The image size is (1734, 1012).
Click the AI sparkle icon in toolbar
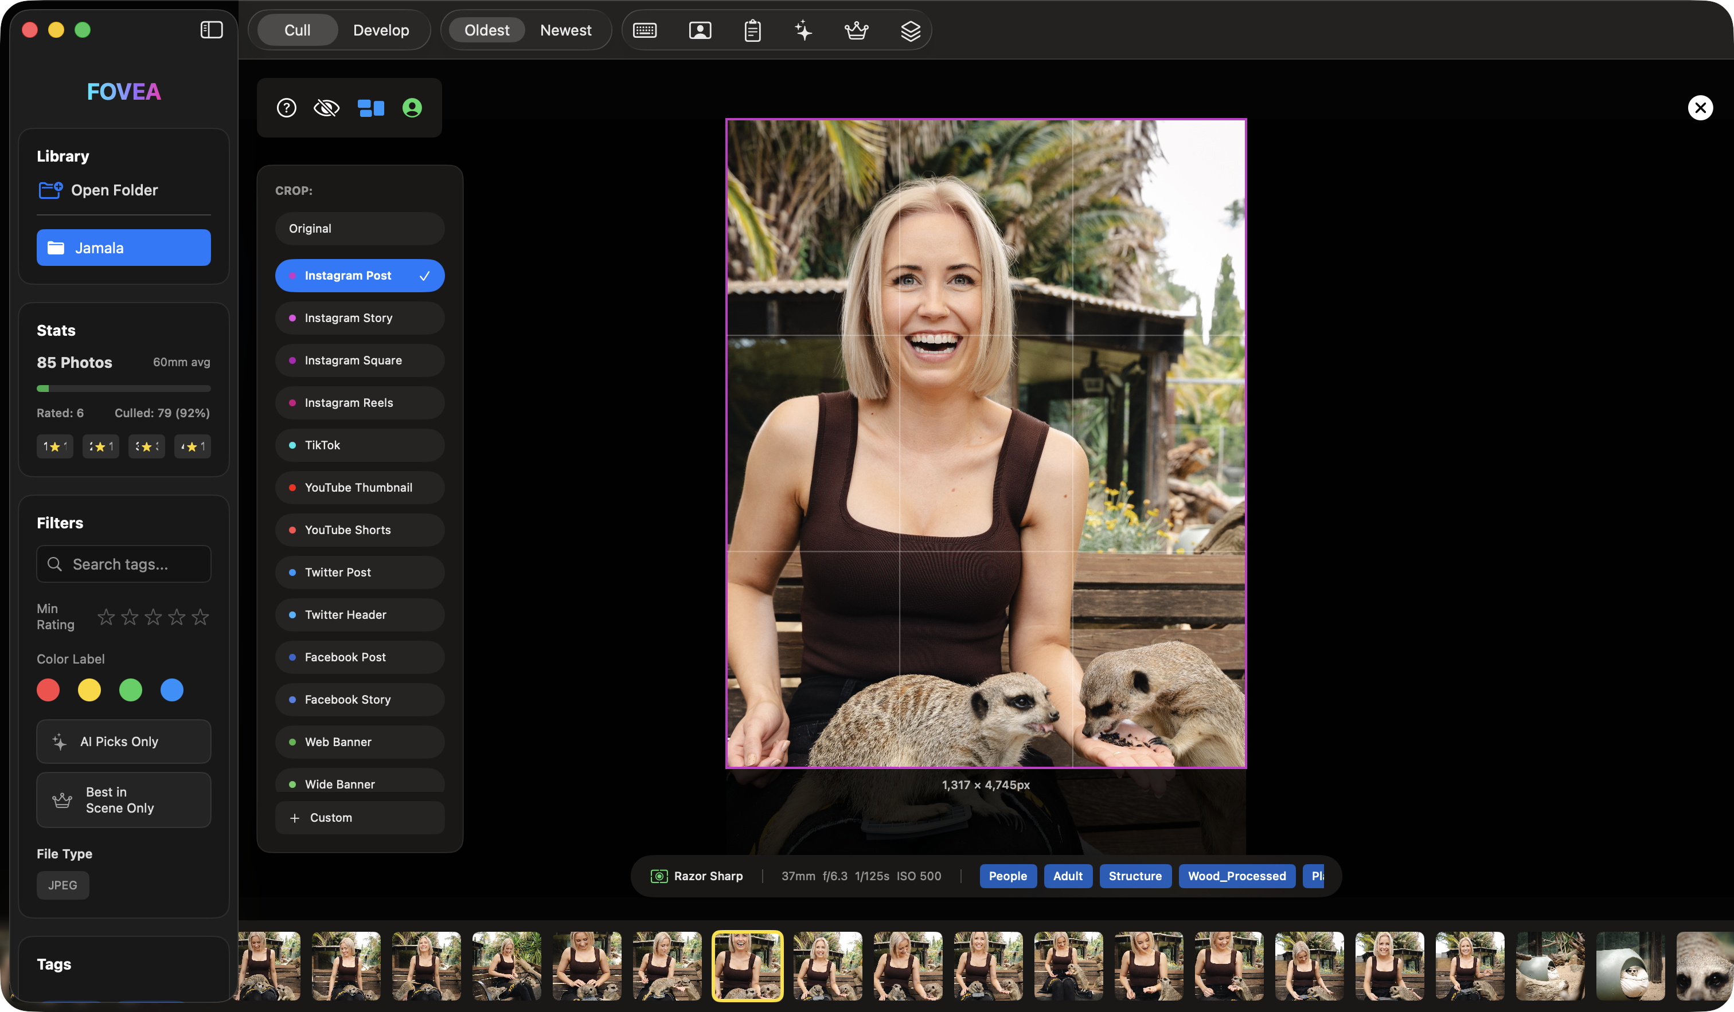803,30
